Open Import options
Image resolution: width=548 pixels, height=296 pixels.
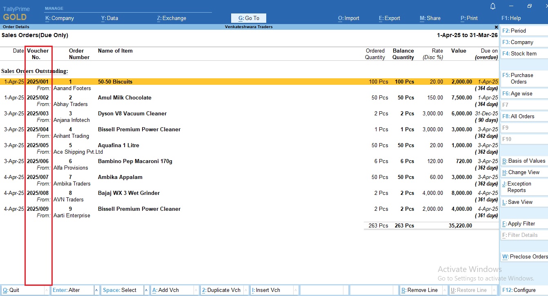(x=348, y=18)
